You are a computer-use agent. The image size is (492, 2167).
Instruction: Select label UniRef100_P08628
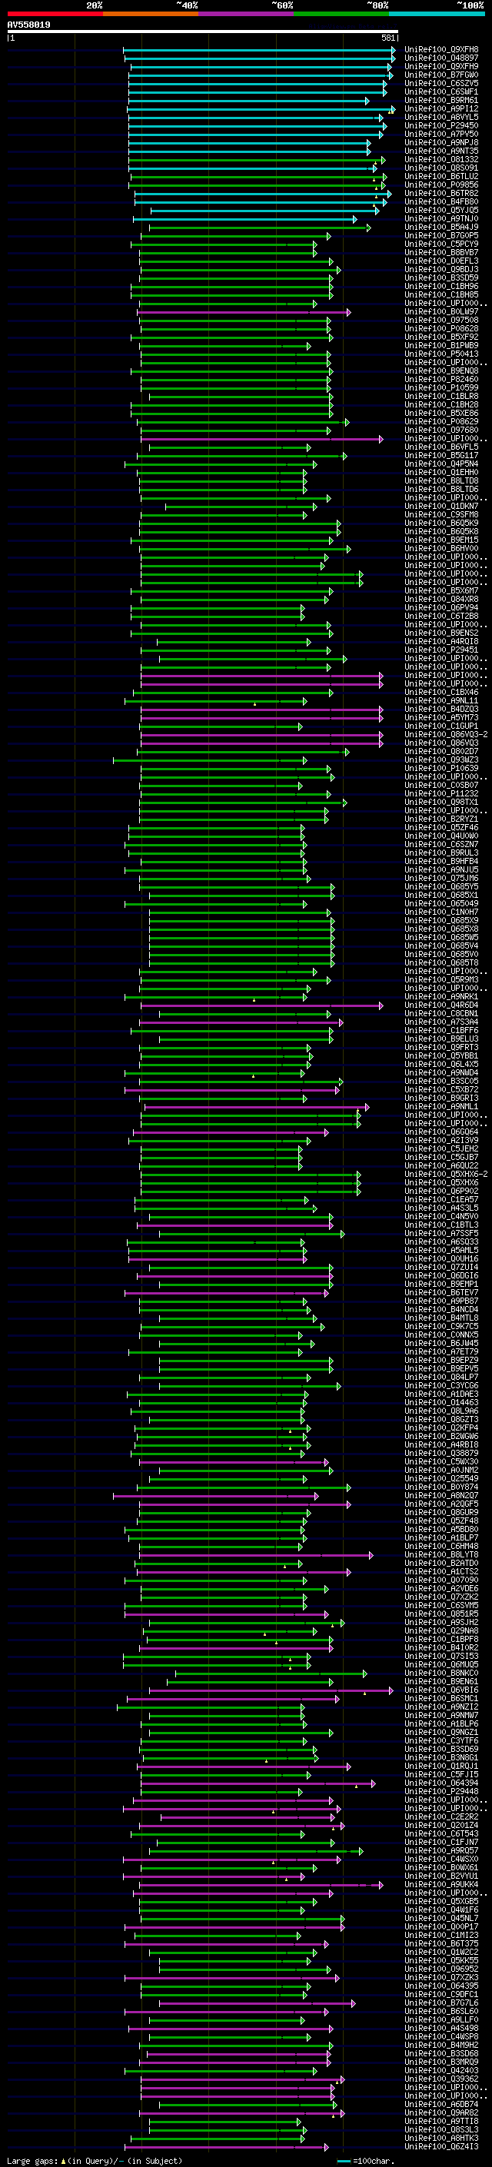pyautogui.click(x=441, y=329)
